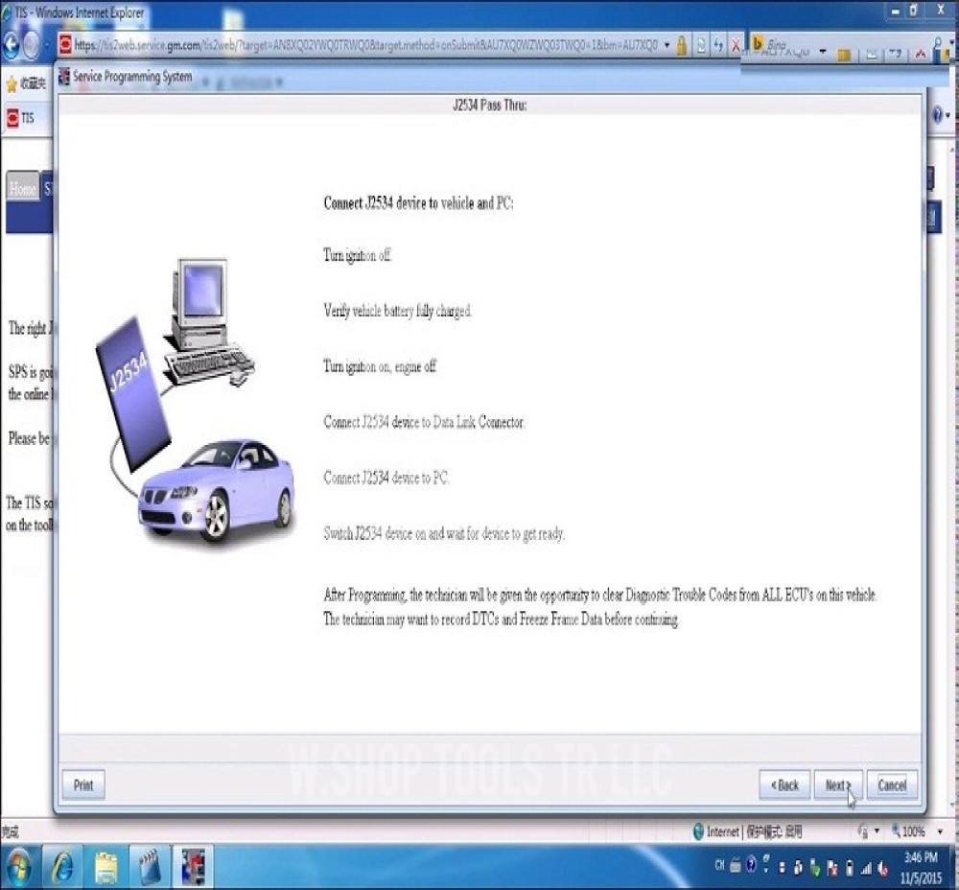Click the Next button in the wizard
Viewport: 959px width, 890px height.
point(837,785)
